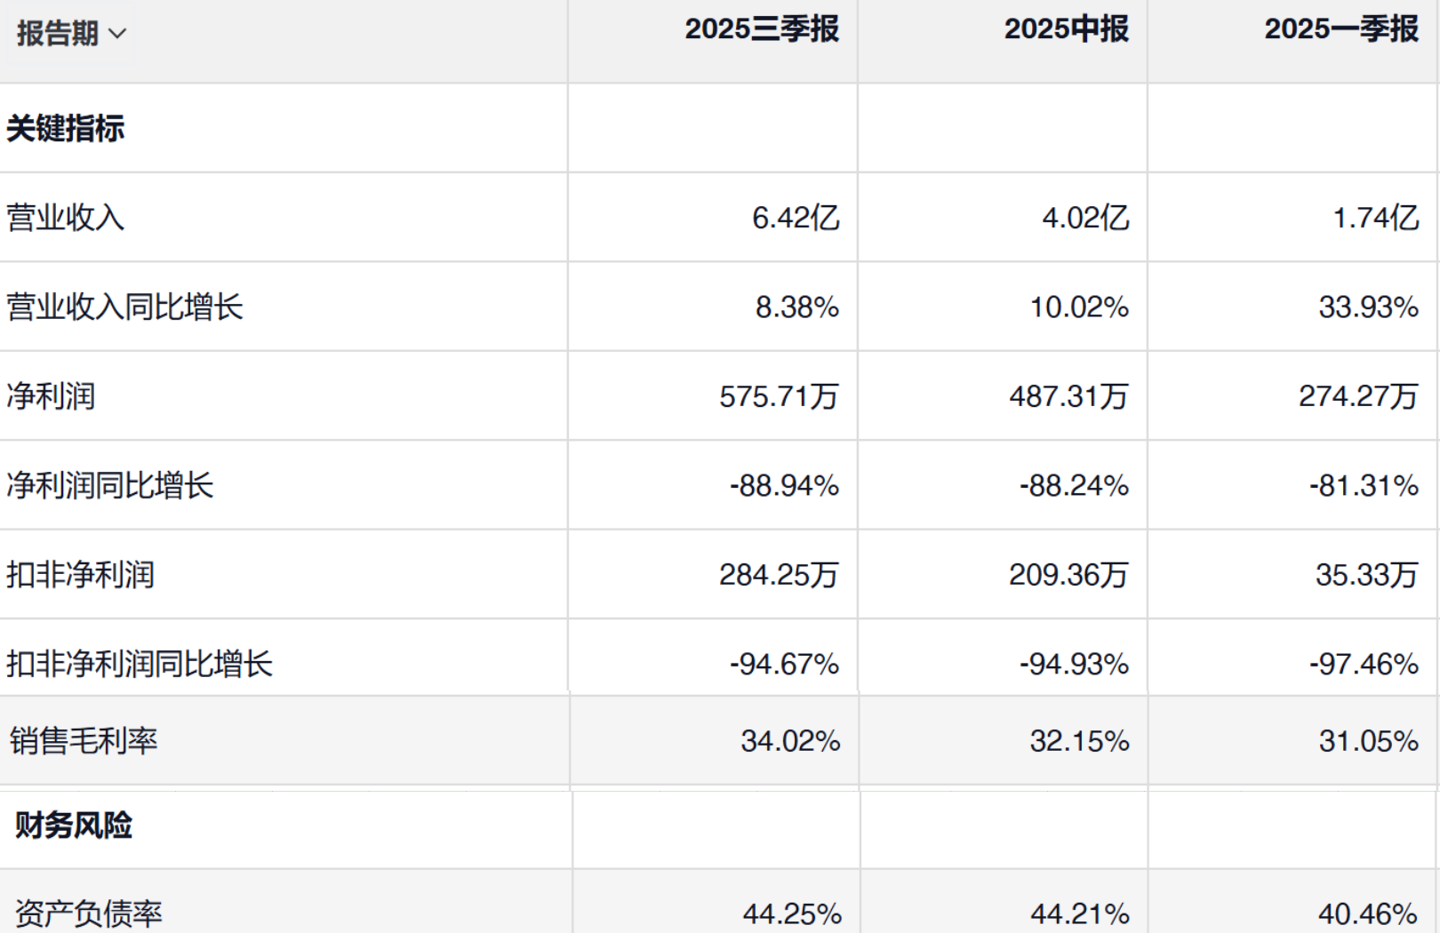The width and height of the screenshot is (1440, 933).
Task: Select the 2025三季报 column header
Action: [762, 29]
